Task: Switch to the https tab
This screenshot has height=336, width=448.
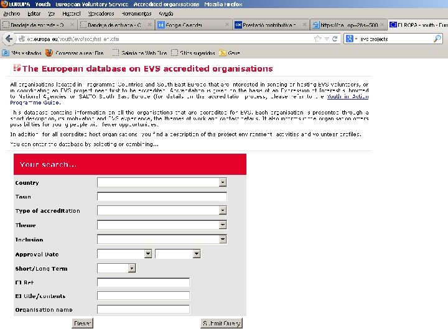Action: click(349, 25)
